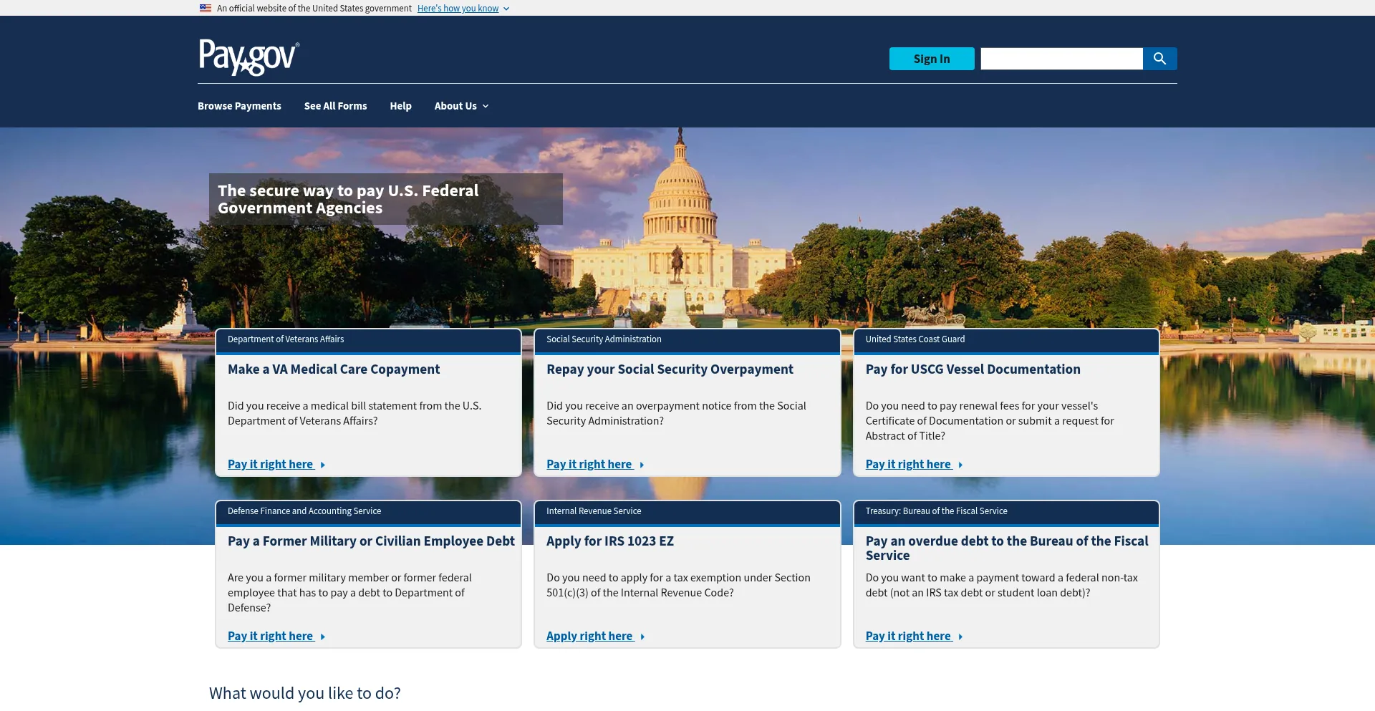1375x711 pixels.
Task: Expand the About Us menu
Action: pos(461,106)
